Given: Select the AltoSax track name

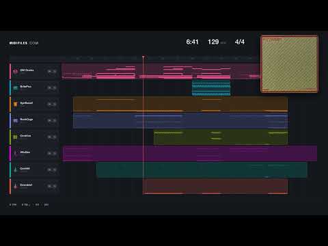Looking at the screenshot, I should [x=25, y=152].
